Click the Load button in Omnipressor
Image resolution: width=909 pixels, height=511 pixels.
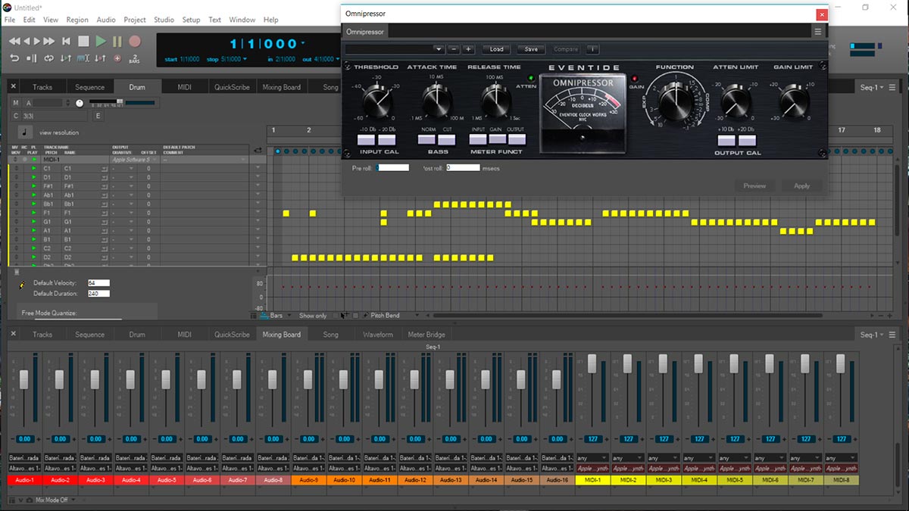496,49
